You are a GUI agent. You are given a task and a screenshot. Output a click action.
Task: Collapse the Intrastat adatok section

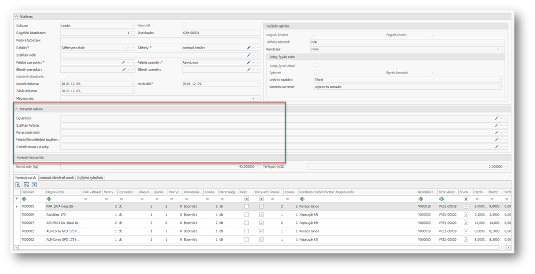coord(16,109)
